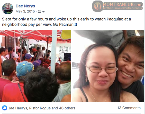This screenshot has height=114, width=145.
Task: Click the Momtraneur globe logo icon
Action: pyautogui.click(x=98, y=6)
